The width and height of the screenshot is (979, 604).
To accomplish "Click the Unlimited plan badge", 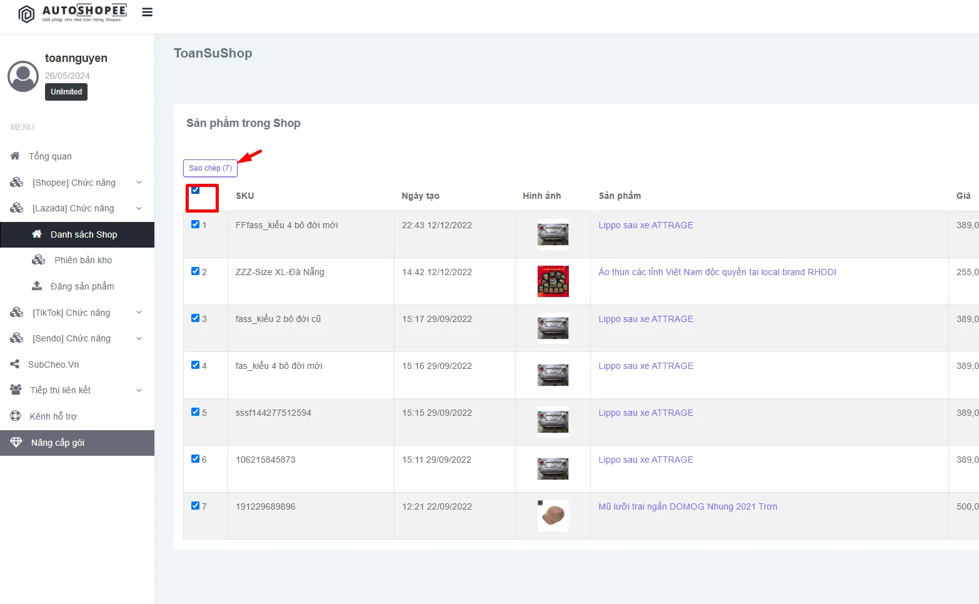I will 66,92.
